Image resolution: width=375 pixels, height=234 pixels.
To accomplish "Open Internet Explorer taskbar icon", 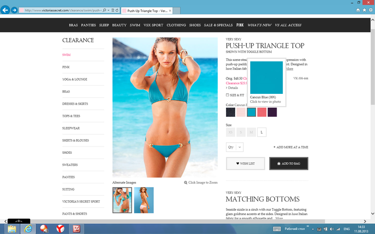I will pos(28,229).
